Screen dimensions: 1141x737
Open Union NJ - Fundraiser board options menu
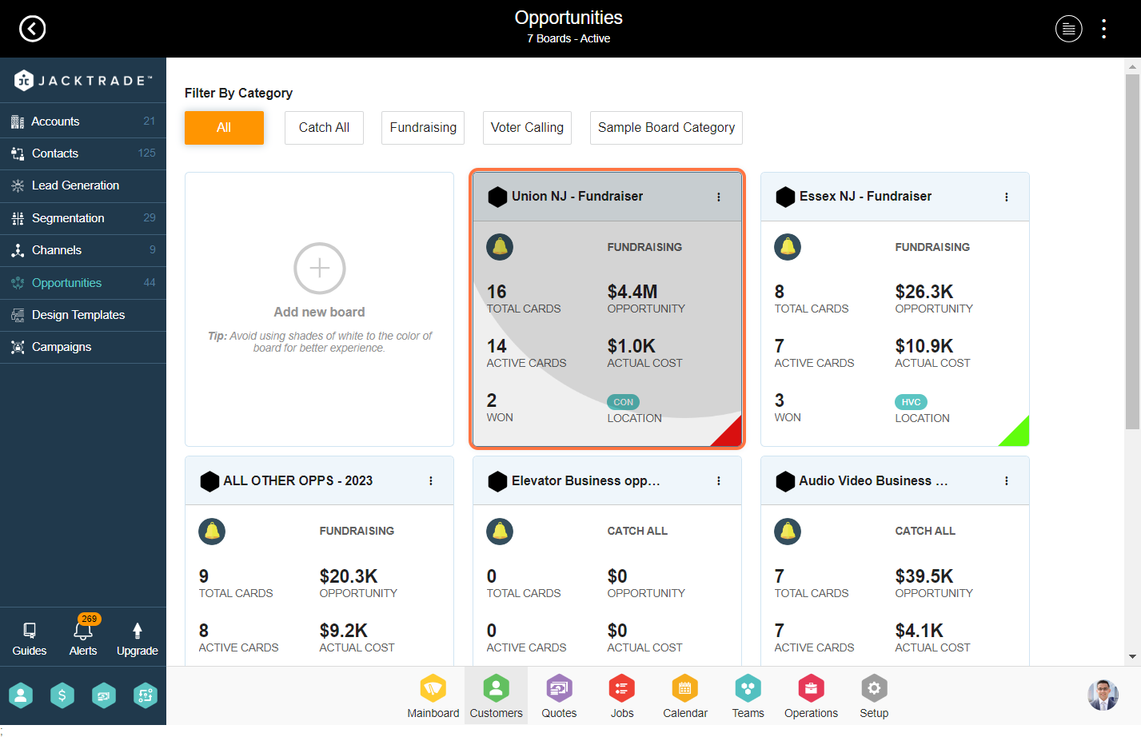tap(719, 197)
